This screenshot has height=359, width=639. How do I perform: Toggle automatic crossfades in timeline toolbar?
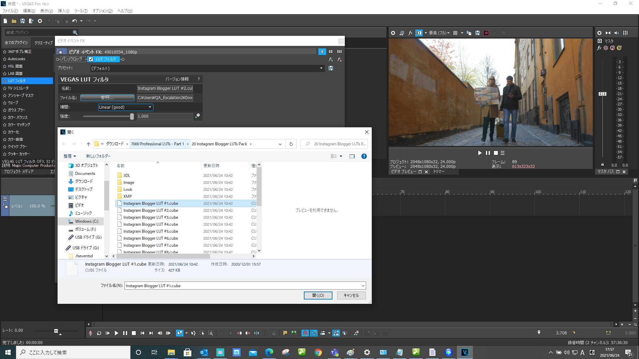314,333
